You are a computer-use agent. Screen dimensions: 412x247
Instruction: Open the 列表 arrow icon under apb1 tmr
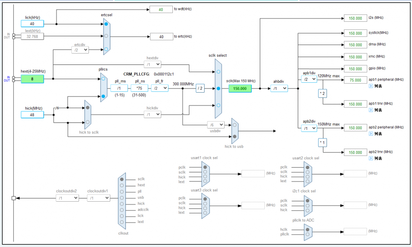pyautogui.click(x=371, y=109)
